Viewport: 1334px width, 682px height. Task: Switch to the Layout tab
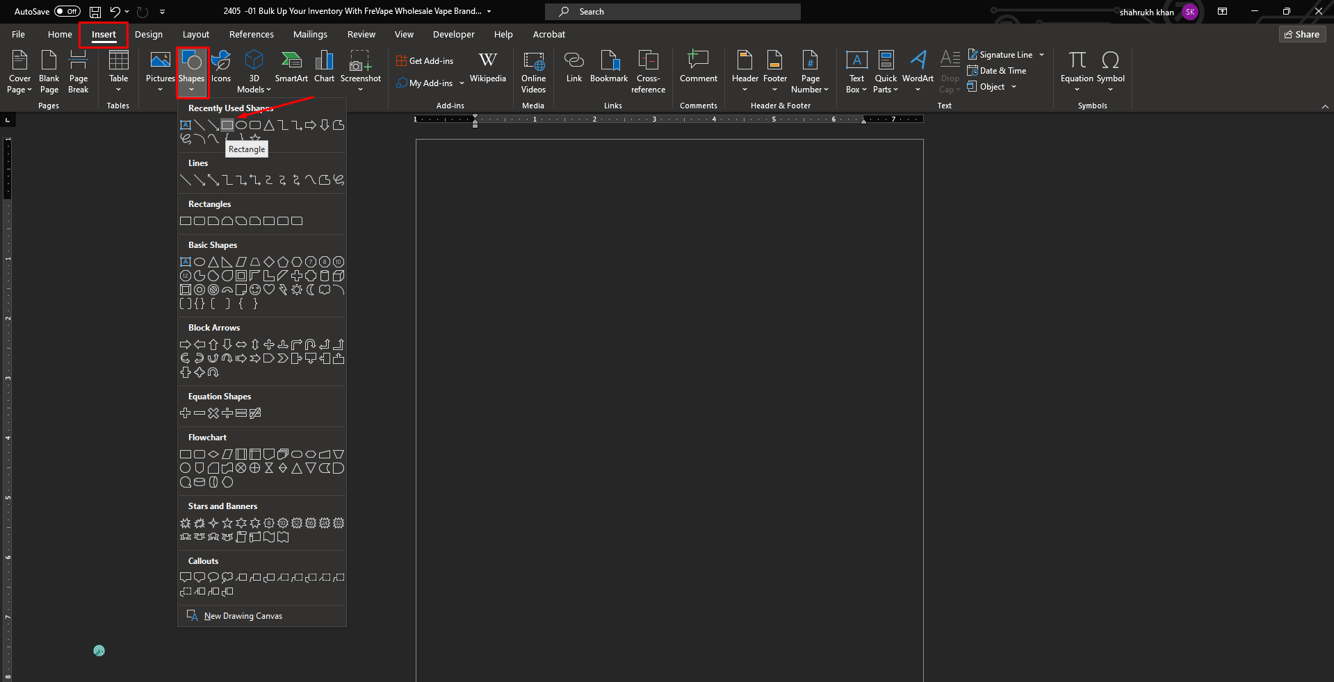point(195,34)
